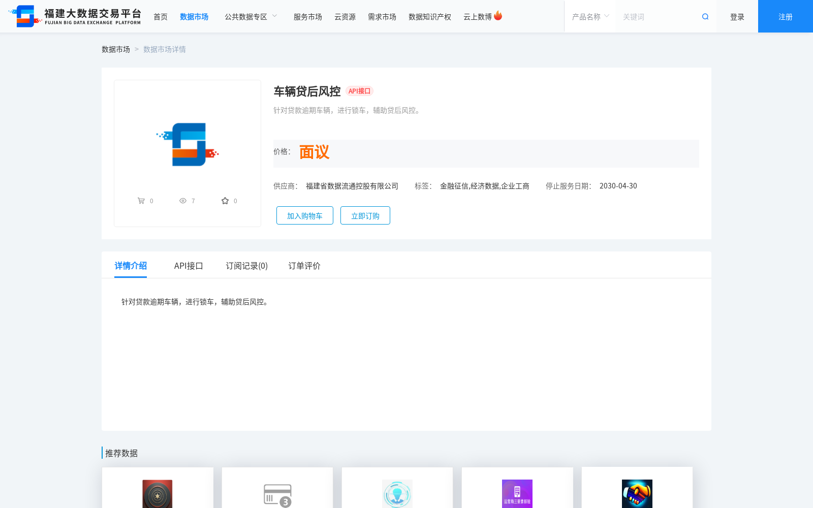Open recommended item with handshake thumbnail
813x508 pixels.
(x=637, y=494)
